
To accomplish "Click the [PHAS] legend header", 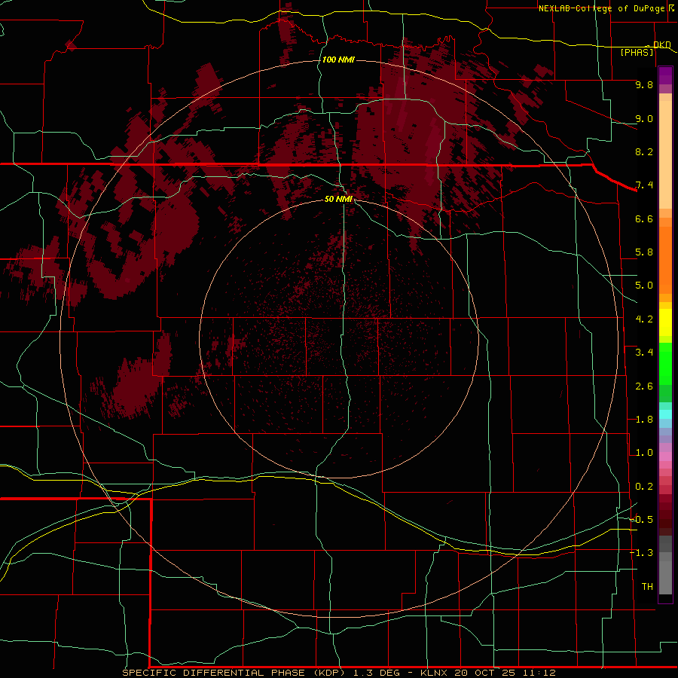I will (637, 52).
